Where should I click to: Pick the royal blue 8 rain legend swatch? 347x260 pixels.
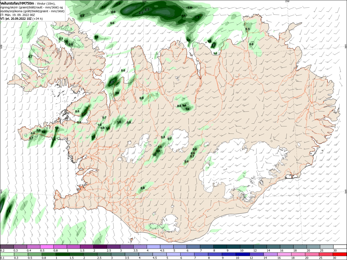point(215,254)
